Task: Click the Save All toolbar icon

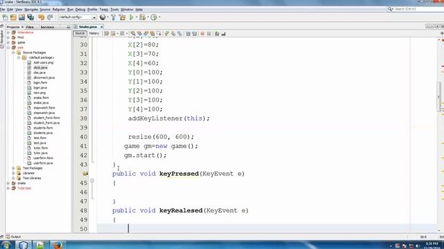Action: (31, 17)
